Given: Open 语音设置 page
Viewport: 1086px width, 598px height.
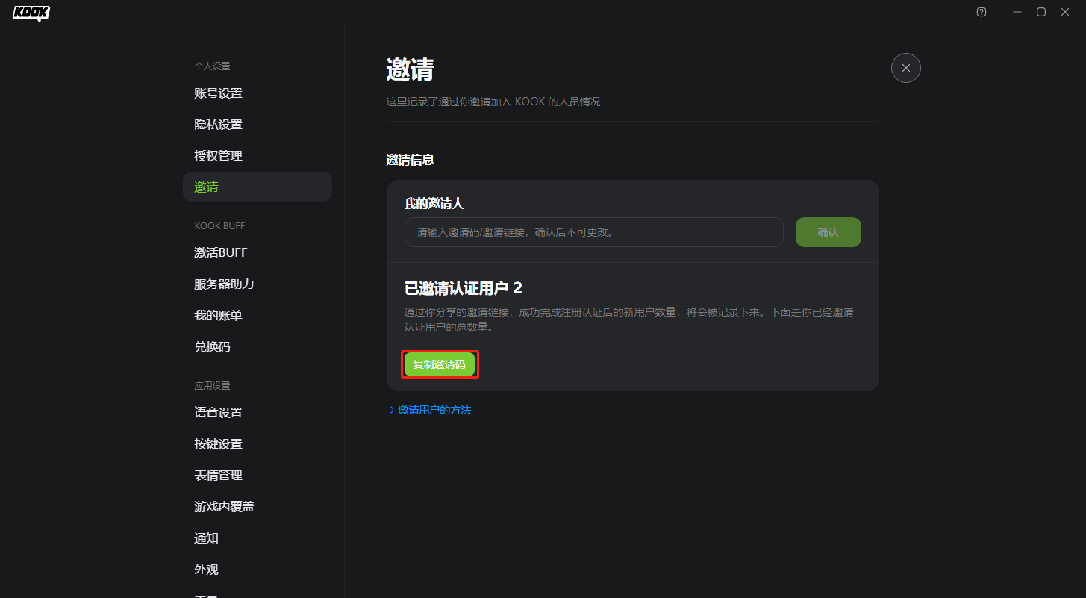Looking at the screenshot, I should click(258, 413).
